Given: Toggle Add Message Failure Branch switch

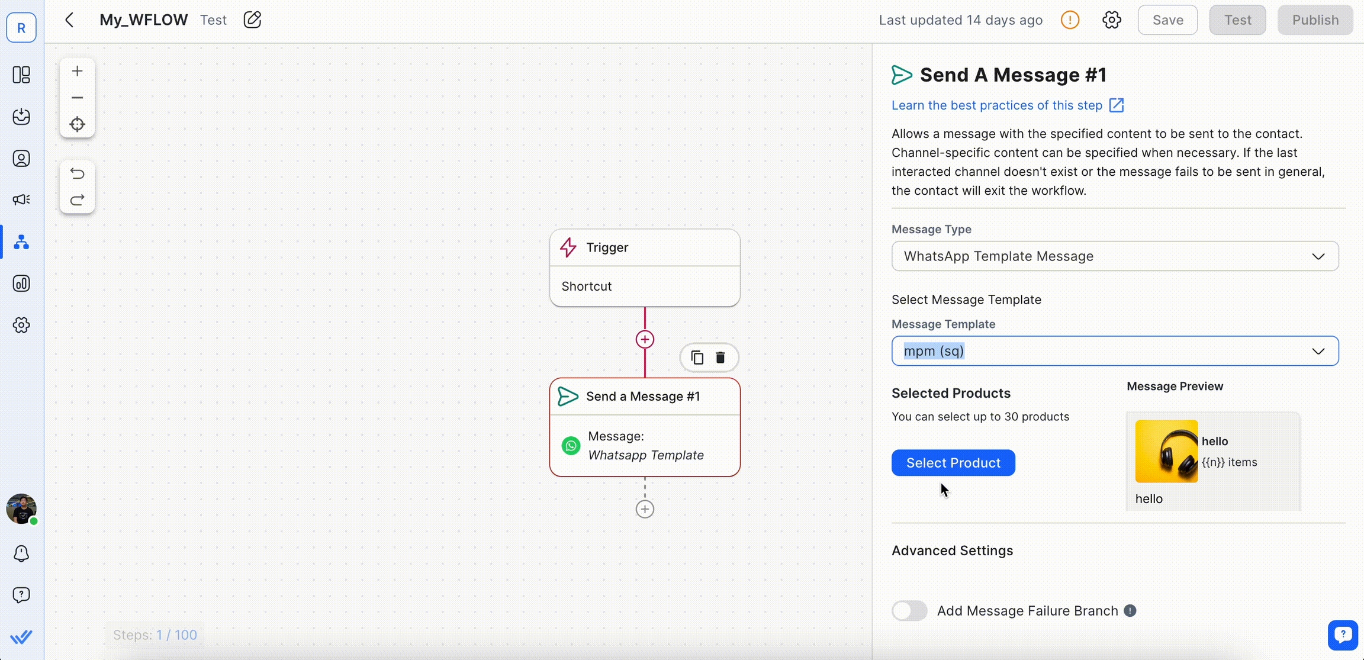Looking at the screenshot, I should [x=909, y=610].
